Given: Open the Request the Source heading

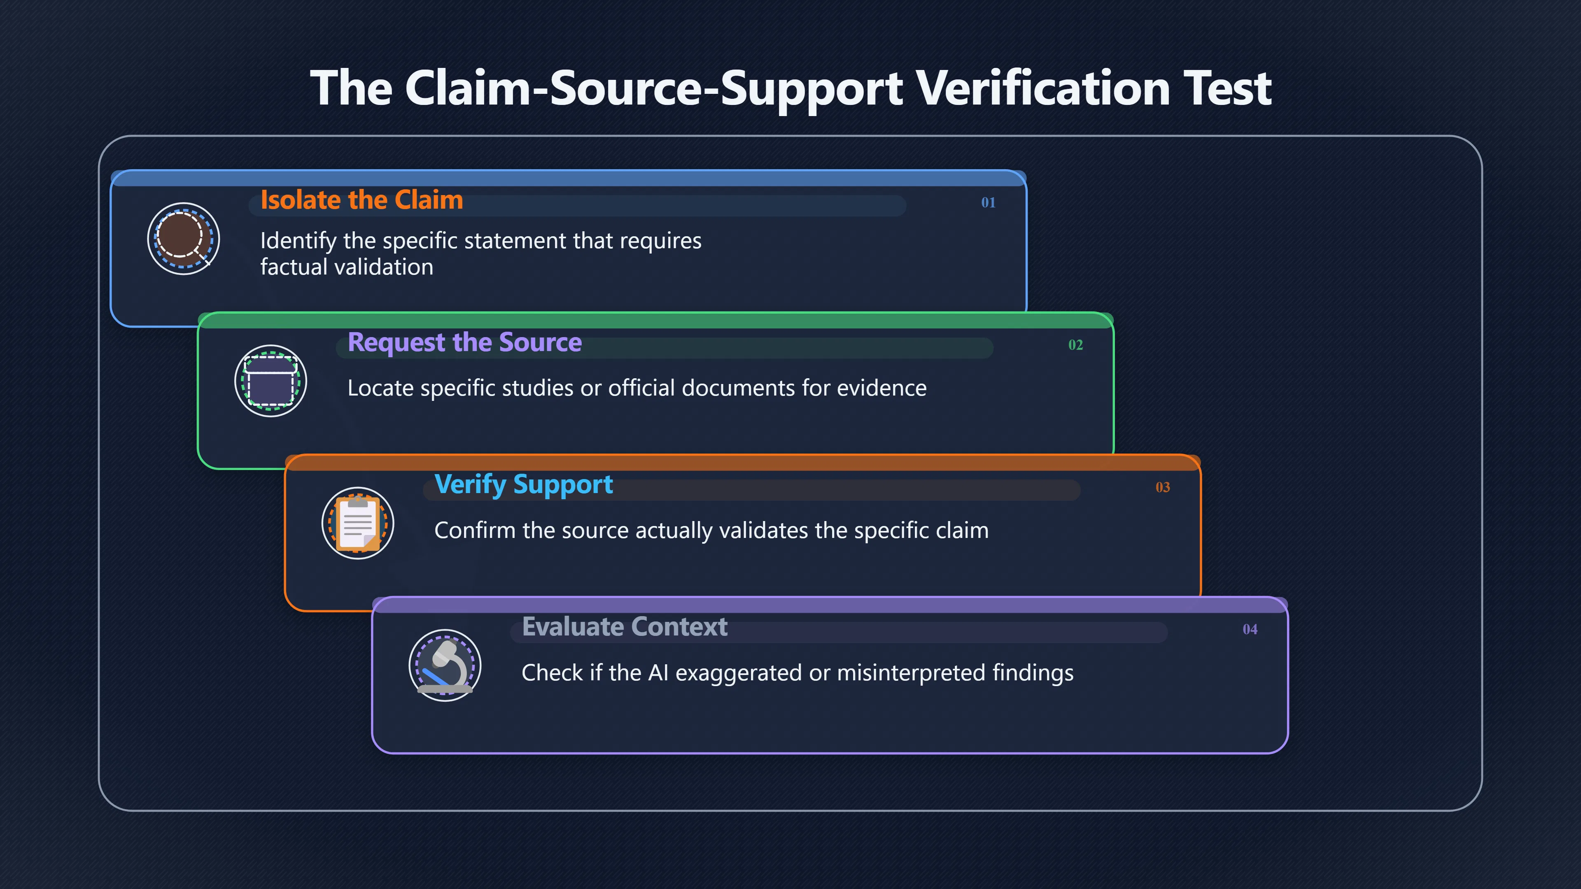Looking at the screenshot, I should click(464, 342).
